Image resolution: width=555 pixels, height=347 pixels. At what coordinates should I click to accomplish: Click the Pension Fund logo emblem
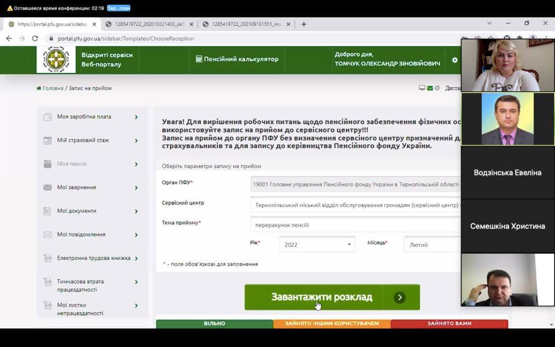click(x=56, y=60)
